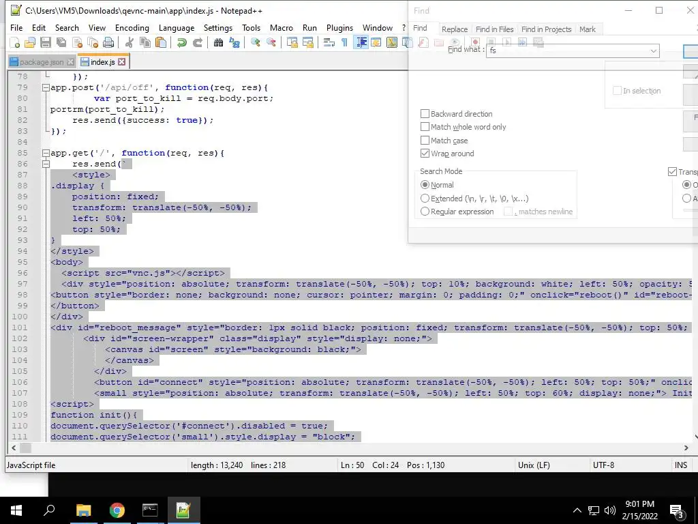Screen dimensions: 698x524
Task: Click the user-defined language toolbar icon
Action: pyautogui.click(x=376, y=43)
